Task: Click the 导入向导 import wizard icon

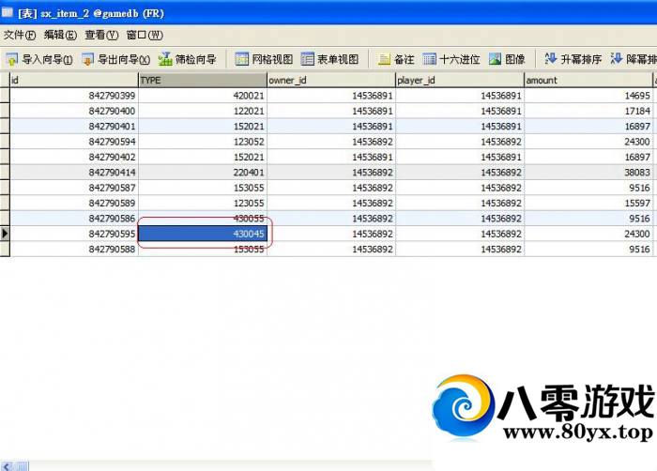Action: tap(12, 59)
